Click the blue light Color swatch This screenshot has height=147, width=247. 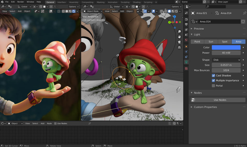pyautogui.click(x=226, y=47)
